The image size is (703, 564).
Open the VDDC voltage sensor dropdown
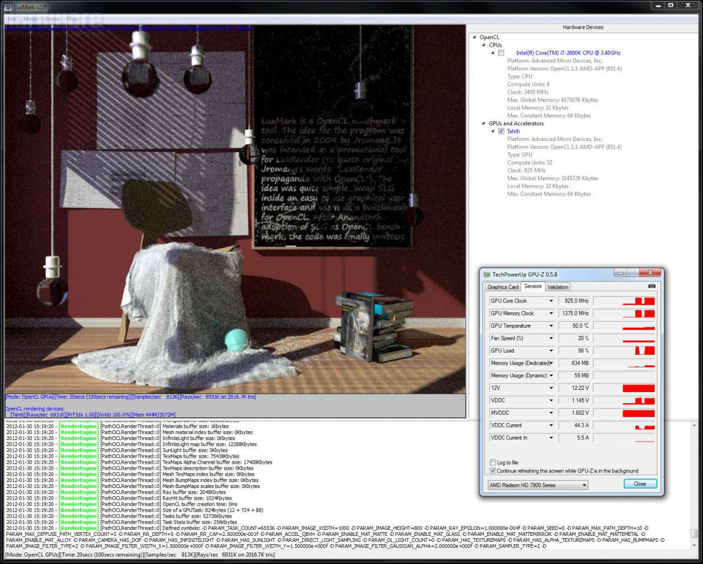pyautogui.click(x=551, y=400)
